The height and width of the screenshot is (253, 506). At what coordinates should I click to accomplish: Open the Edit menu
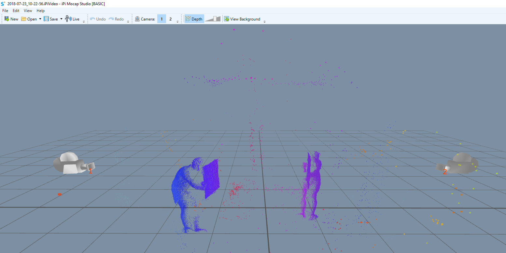coord(16,11)
